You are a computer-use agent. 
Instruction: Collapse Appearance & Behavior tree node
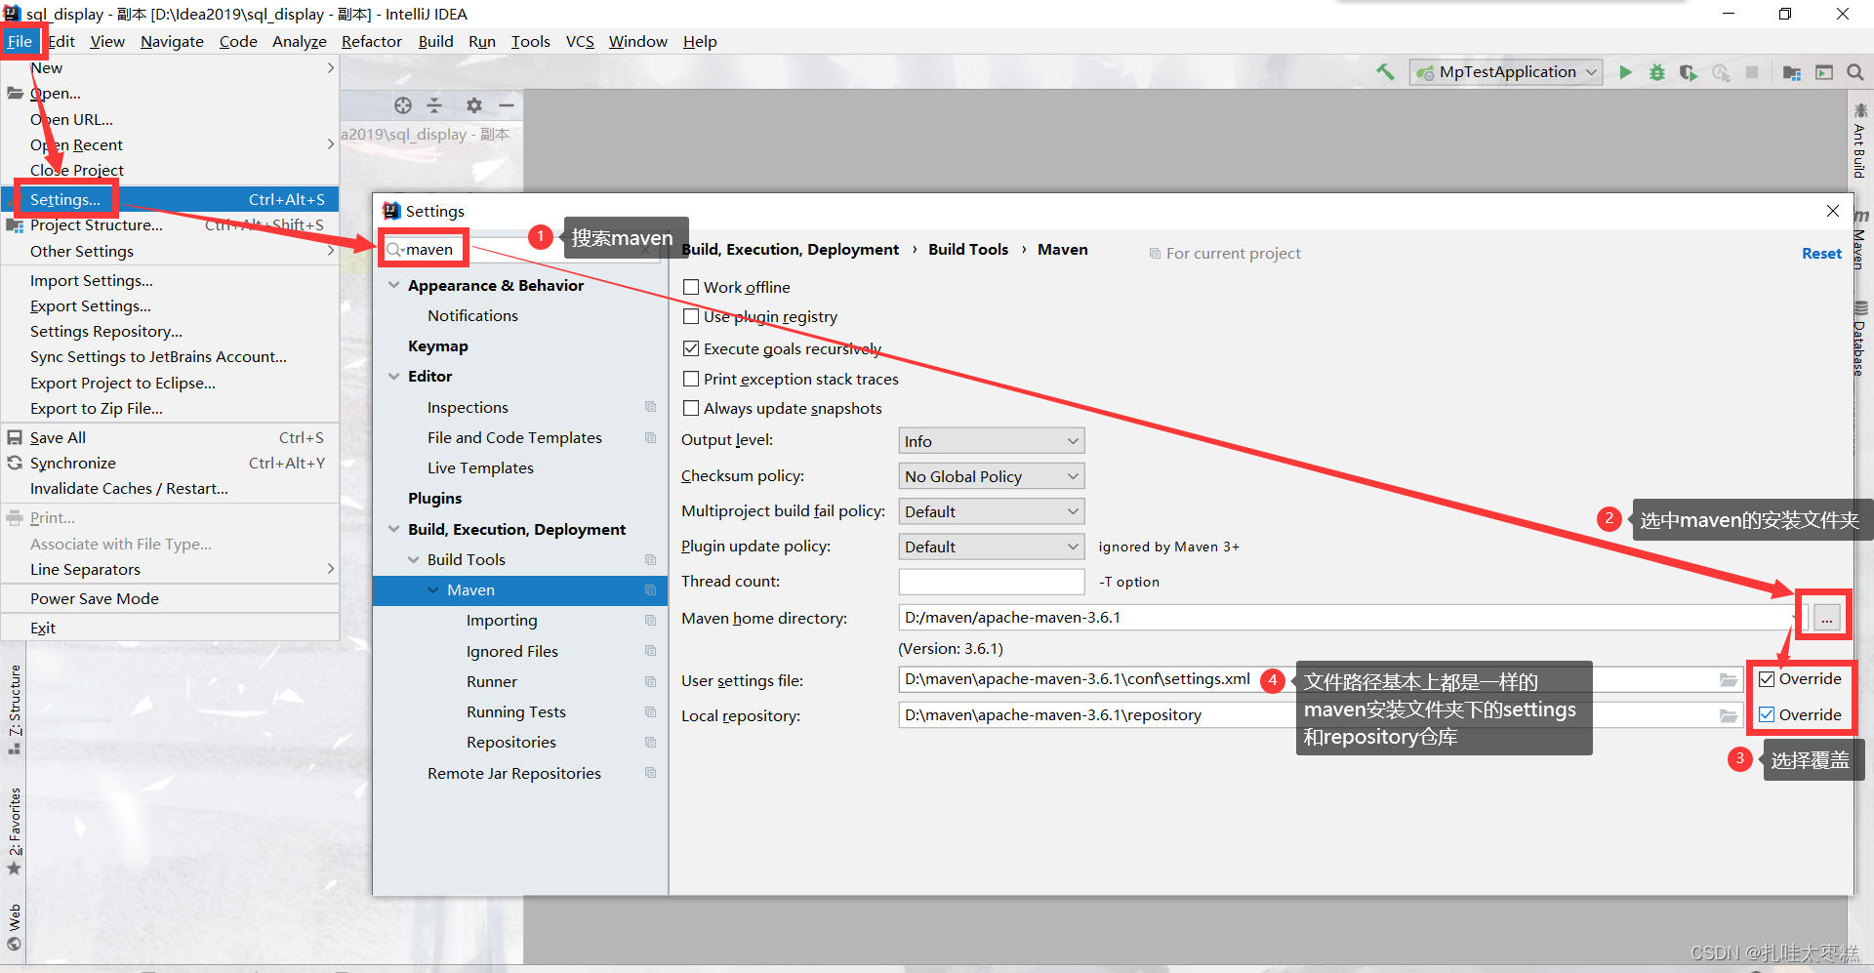[394, 285]
